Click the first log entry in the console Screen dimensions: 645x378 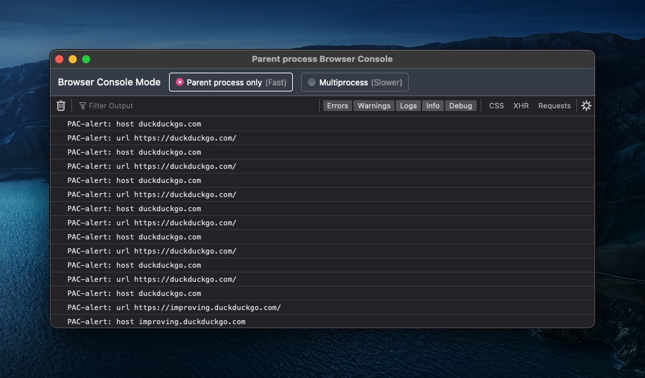coord(134,124)
